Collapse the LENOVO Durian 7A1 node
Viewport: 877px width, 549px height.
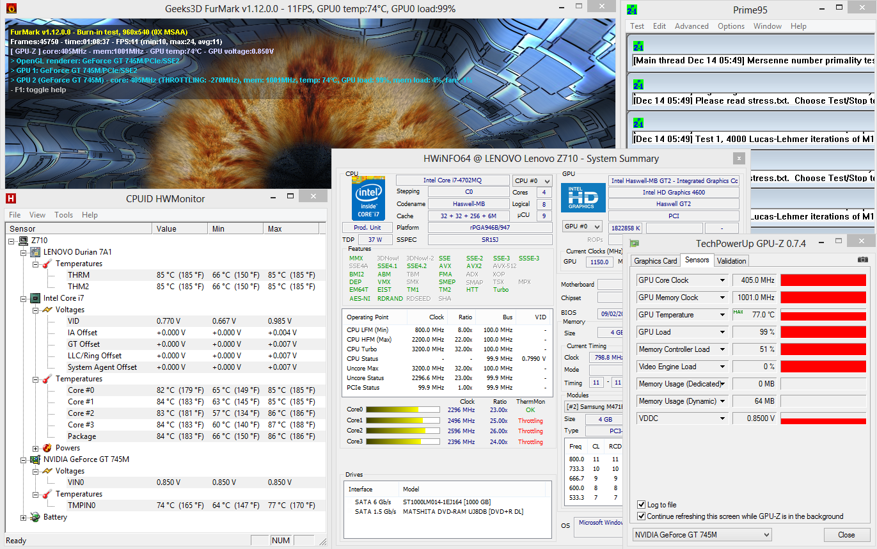pos(24,252)
